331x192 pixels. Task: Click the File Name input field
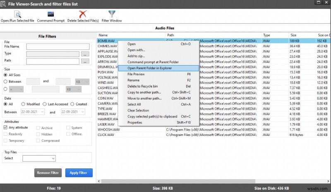(x=58, y=46)
